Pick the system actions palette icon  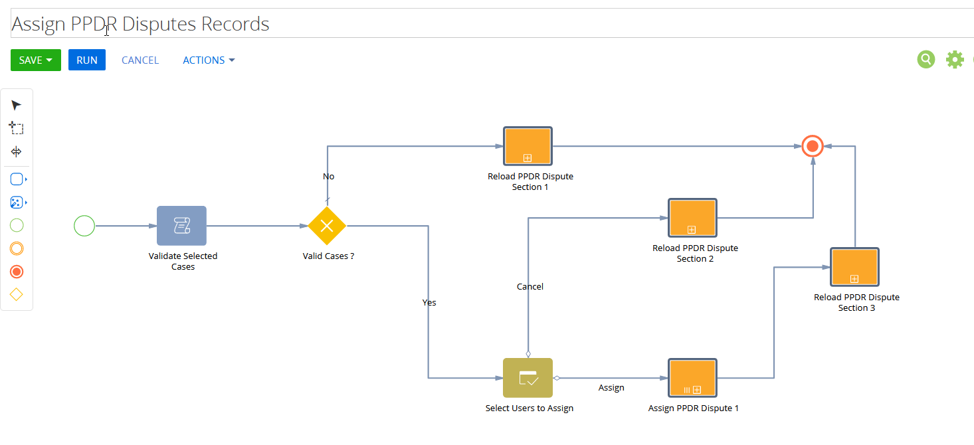click(x=17, y=203)
